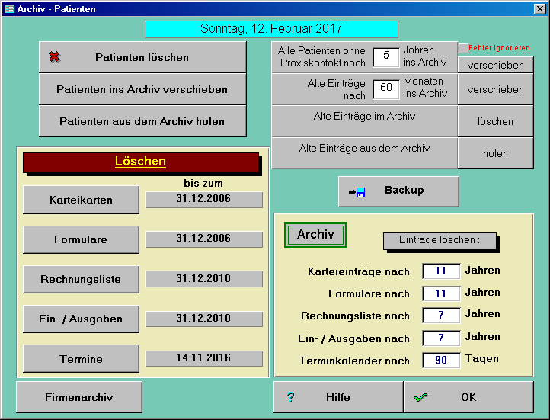Viewport: 550px width, 420px height.
Task: Click holen for old archive entries
Action: [x=495, y=153]
